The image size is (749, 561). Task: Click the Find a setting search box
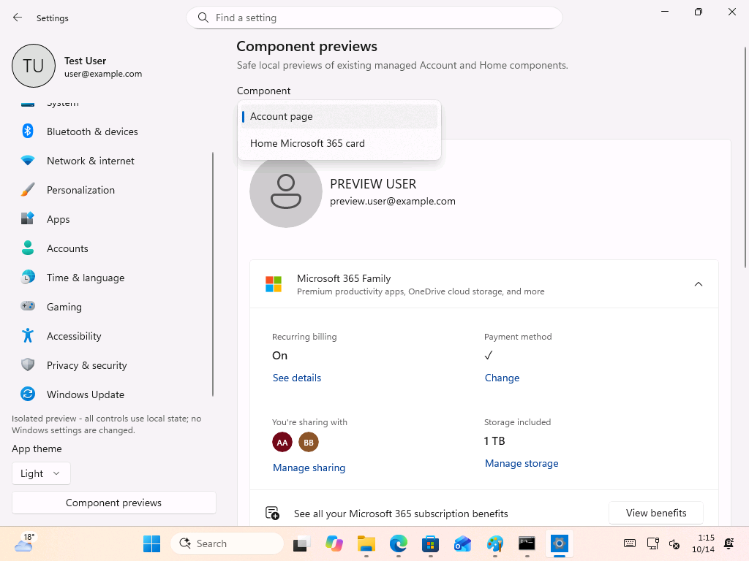374,18
